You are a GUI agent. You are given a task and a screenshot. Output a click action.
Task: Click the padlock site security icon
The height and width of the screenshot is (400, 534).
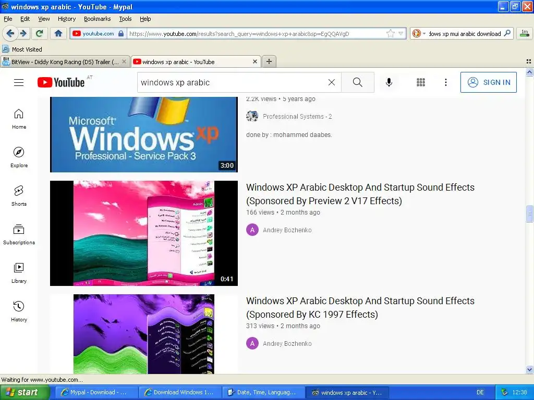click(x=121, y=33)
